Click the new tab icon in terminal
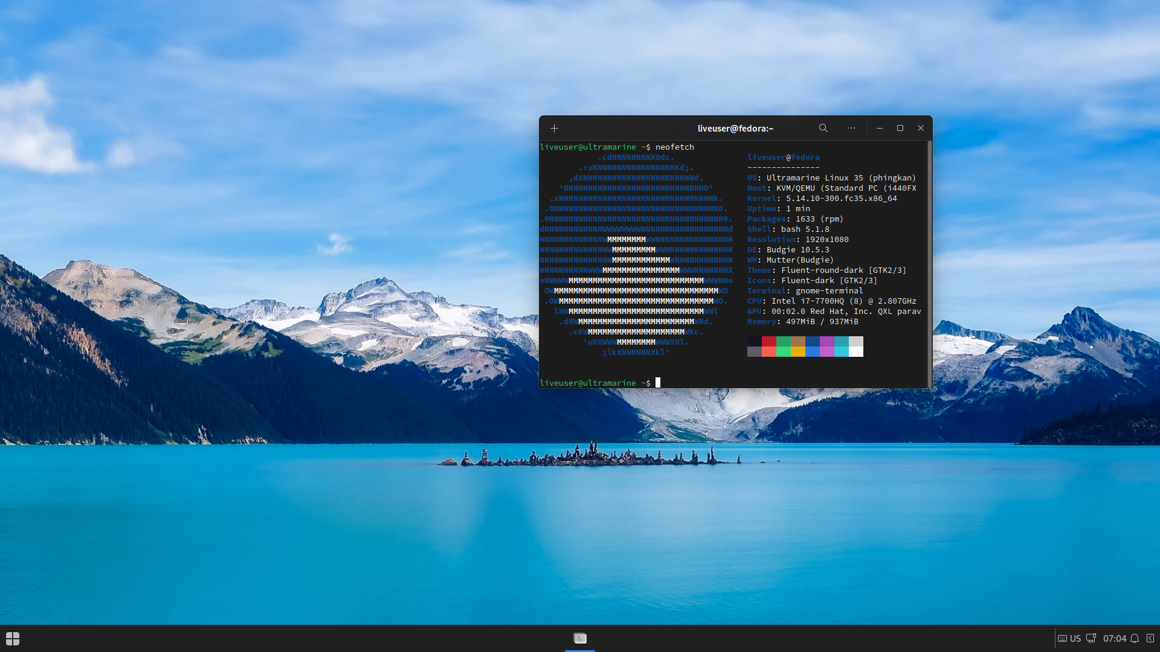 point(553,128)
